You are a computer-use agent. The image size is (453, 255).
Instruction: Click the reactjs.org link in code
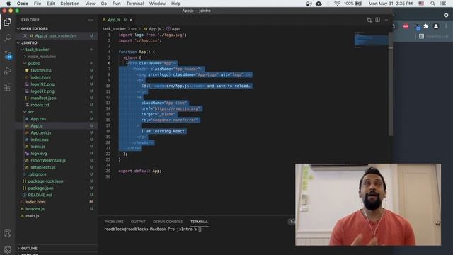(x=177, y=108)
